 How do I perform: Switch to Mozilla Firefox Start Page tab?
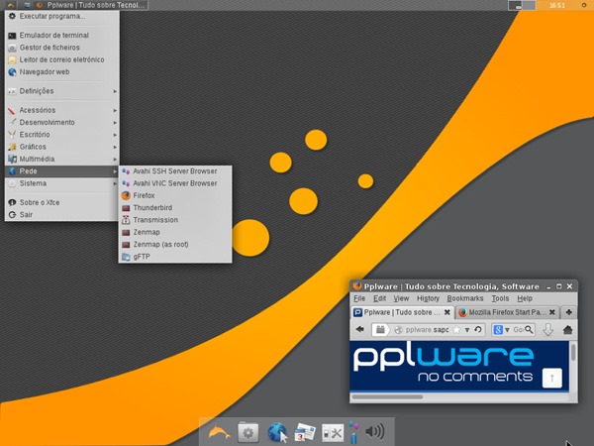pos(507,312)
